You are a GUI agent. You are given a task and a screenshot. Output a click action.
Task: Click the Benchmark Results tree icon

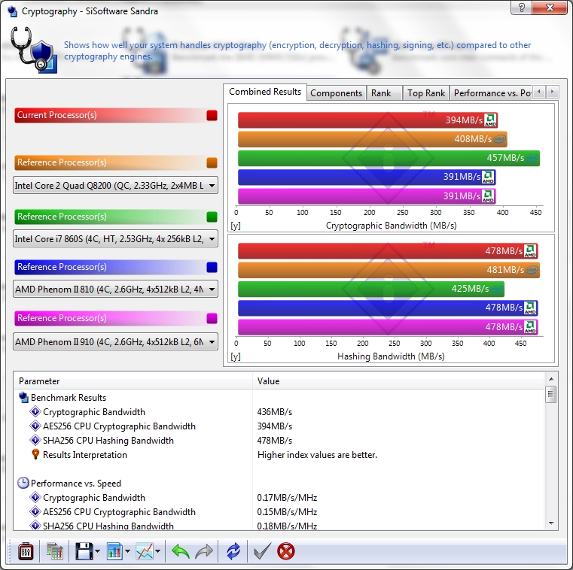pyautogui.click(x=24, y=397)
